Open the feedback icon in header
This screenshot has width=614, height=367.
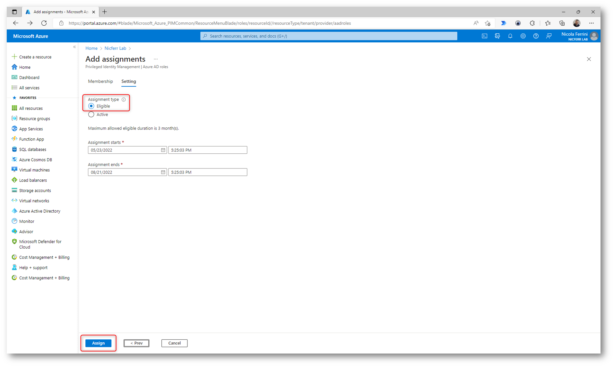[x=549, y=36]
